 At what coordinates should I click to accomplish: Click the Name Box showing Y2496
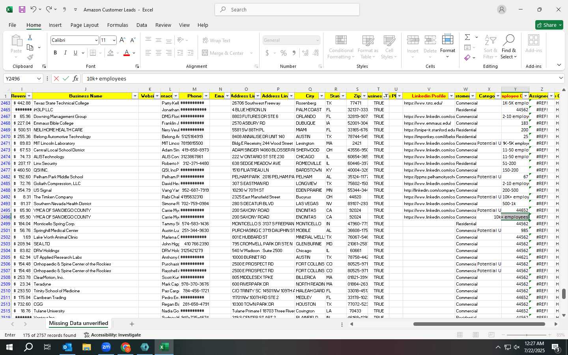23,78
